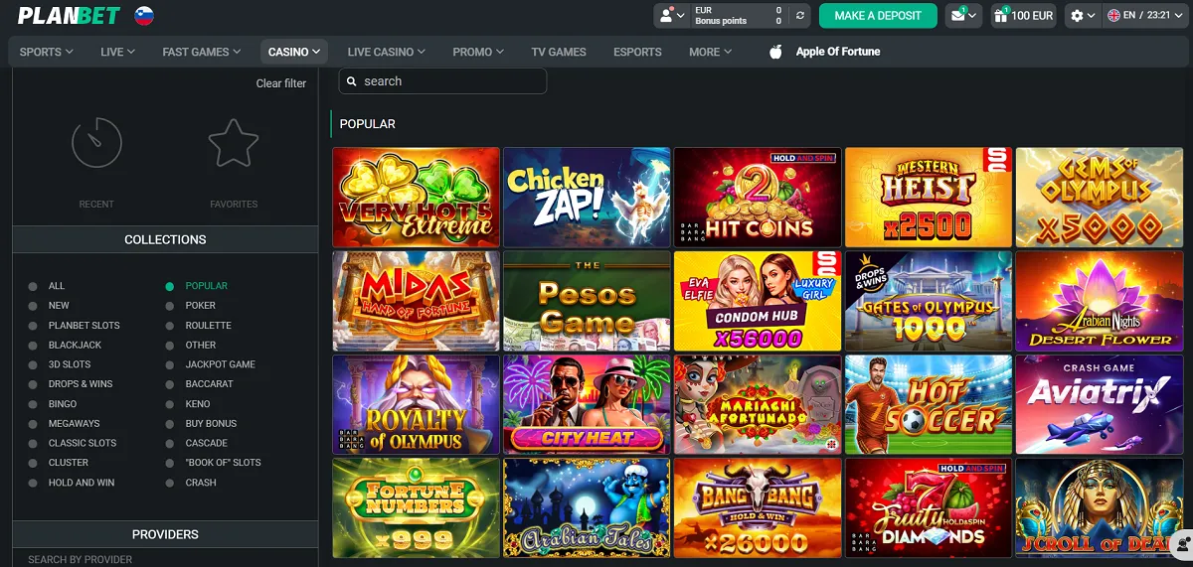Screen dimensions: 1193x567
Task: Open the Midas Hand of Fortune game
Action: 416,301
